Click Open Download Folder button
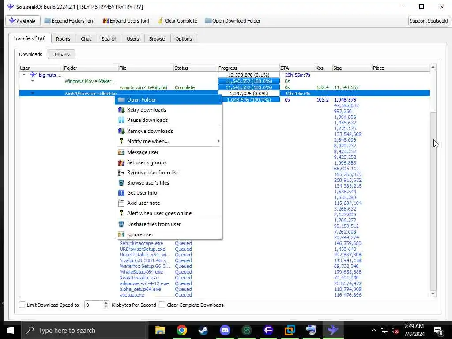Viewport: 452px width, 339px height. 233,21
